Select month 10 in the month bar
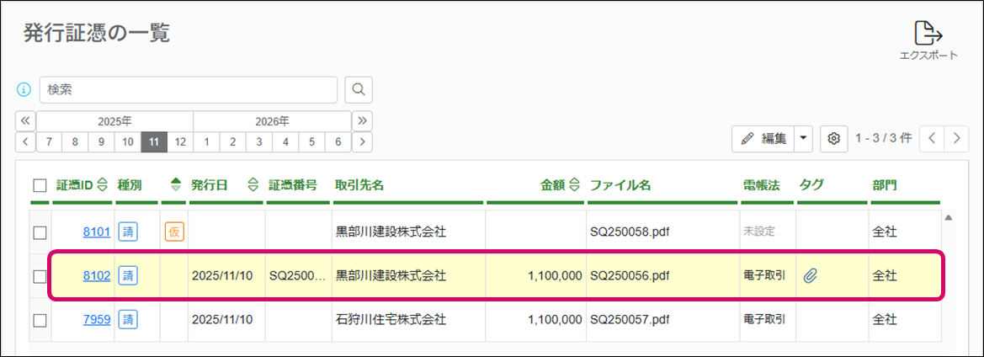The height and width of the screenshot is (357, 984). tap(127, 141)
